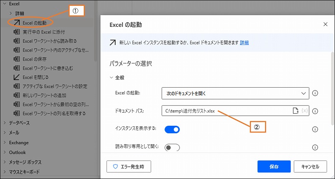The image size is (335, 179).
Task: Close the Excel の起動 dialog with X
Action: click(325, 24)
